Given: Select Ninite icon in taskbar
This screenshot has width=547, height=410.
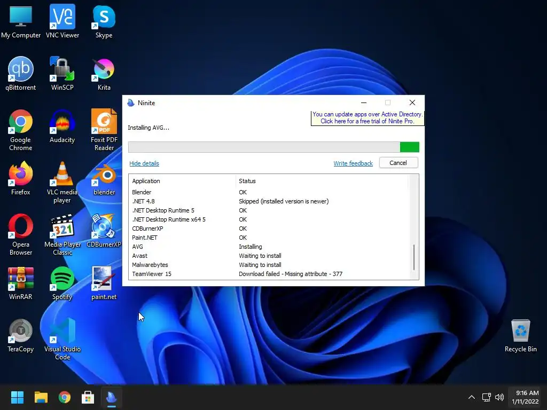Looking at the screenshot, I should click(x=111, y=397).
